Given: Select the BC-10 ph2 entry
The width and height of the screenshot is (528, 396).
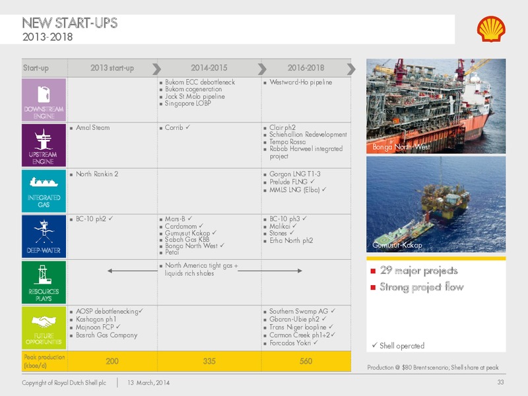Looking at the screenshot, I should click(x=91, y=219).
